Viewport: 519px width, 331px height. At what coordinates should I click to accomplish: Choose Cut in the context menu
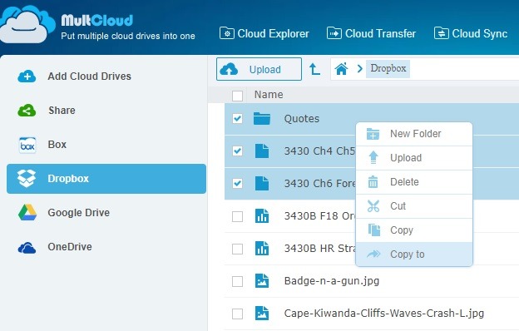pyautogui.click(x=414, y=206)
